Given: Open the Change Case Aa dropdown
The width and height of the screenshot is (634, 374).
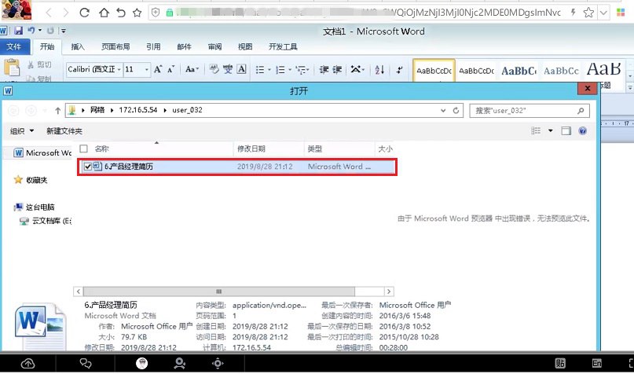Looking at the screenshot, I should pyautogui.click(x=192, y=69).
